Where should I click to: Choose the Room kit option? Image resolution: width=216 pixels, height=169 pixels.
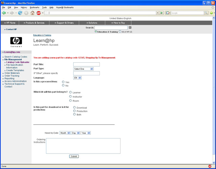(x=71, y=101)
